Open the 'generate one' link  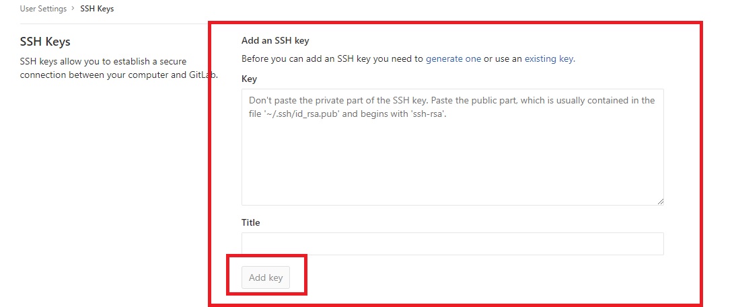click(x=453, y=58)
